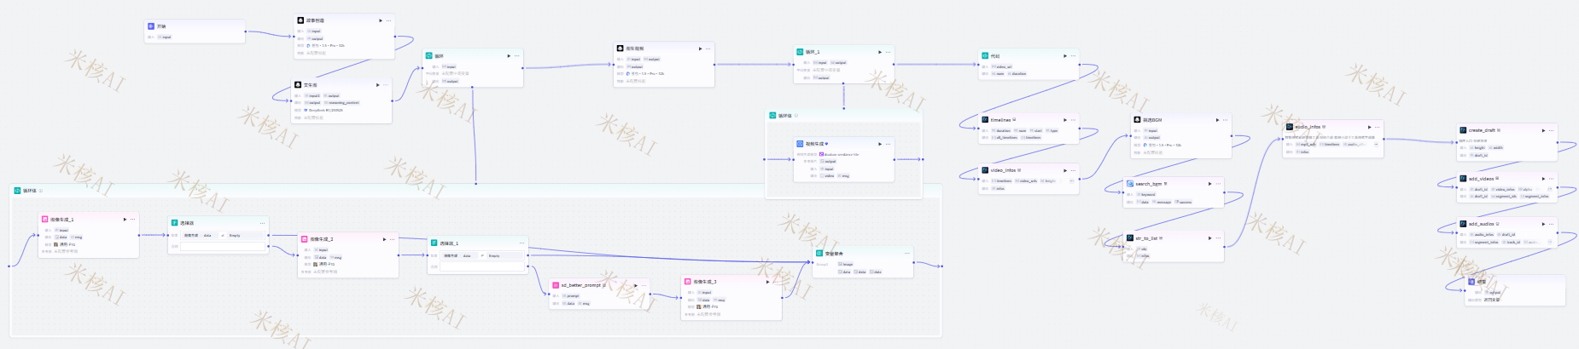Click the 代码 code node icon
The width and height of the screenshot is (1579, 349).
pos(985,56)
